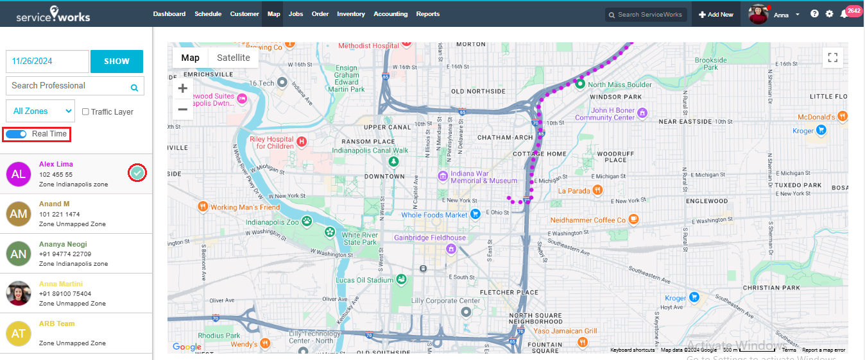Open the All Zones dropdown
This screenshot has height=360, width=865.
click(40, 111)
